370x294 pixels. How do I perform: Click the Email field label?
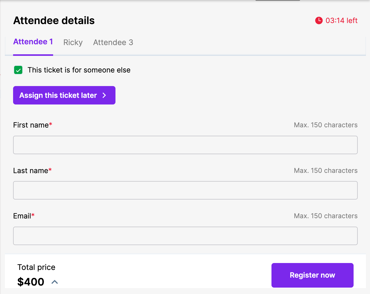click(x=22, y=216)
